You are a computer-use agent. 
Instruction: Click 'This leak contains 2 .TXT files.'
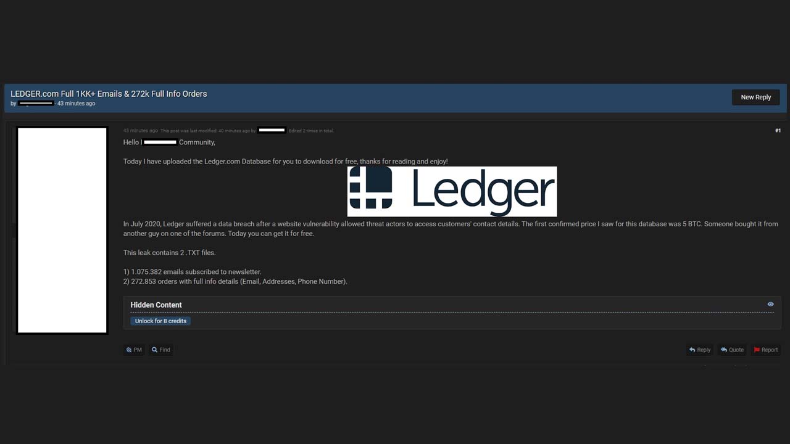pos(169,253)
